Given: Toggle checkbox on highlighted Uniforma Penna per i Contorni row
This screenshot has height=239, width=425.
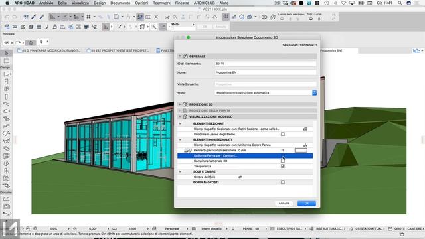Looking at the screenshot, I should point(283,156).
